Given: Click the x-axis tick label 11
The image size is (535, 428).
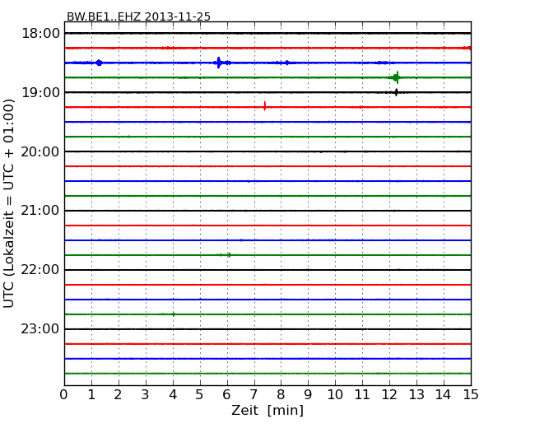Looking at the screenshot, I should (x=362, y=395).
